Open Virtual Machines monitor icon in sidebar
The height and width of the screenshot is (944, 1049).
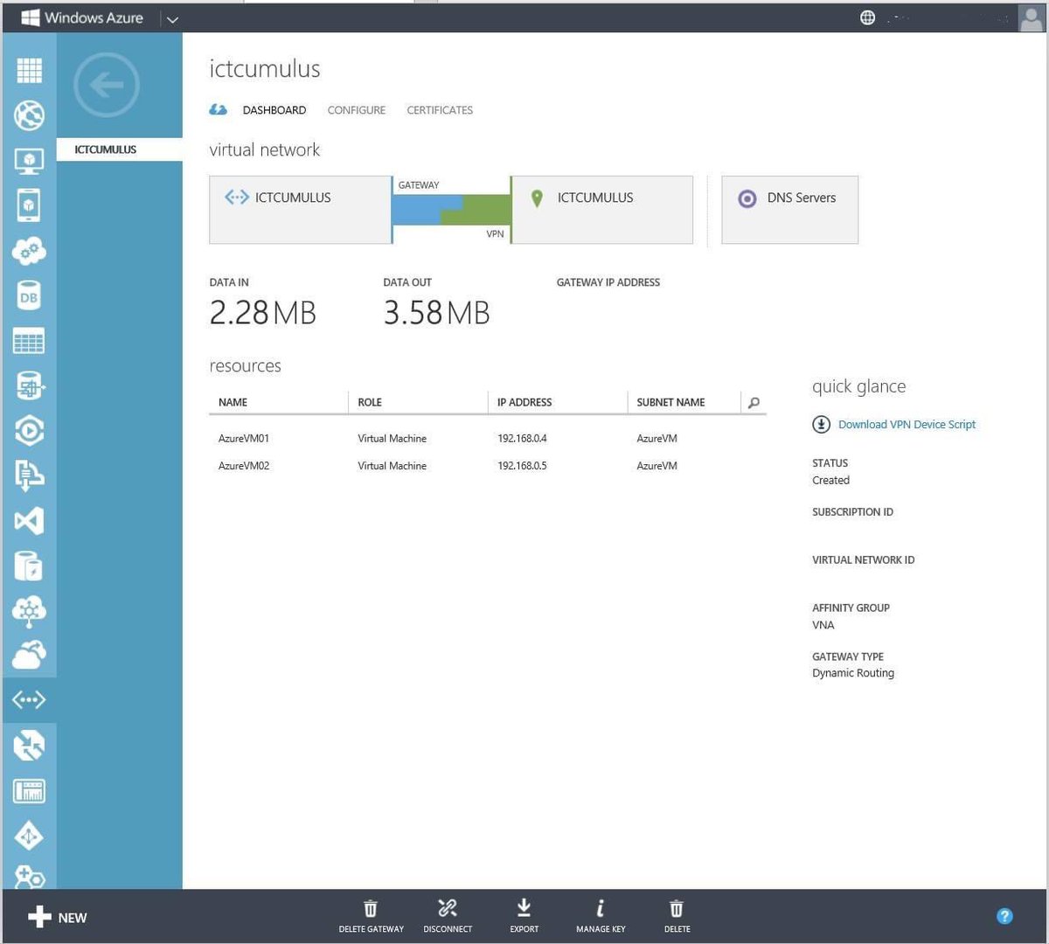click(29, 161)
